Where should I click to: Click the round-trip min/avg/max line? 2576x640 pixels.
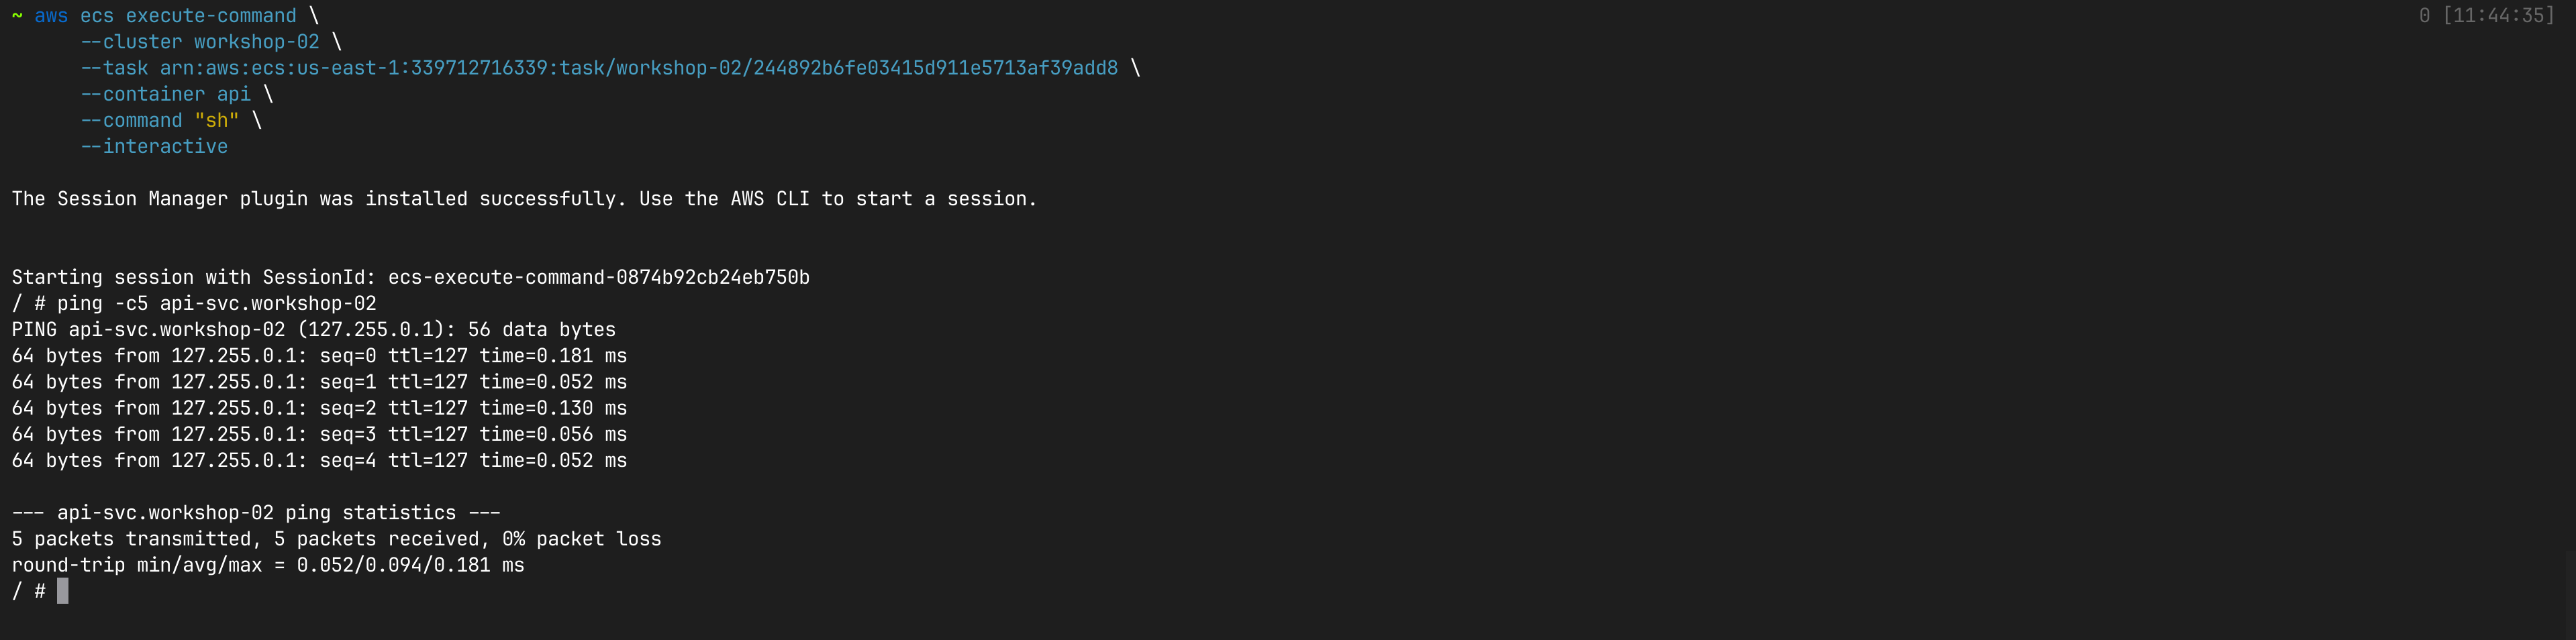[268, 565]
